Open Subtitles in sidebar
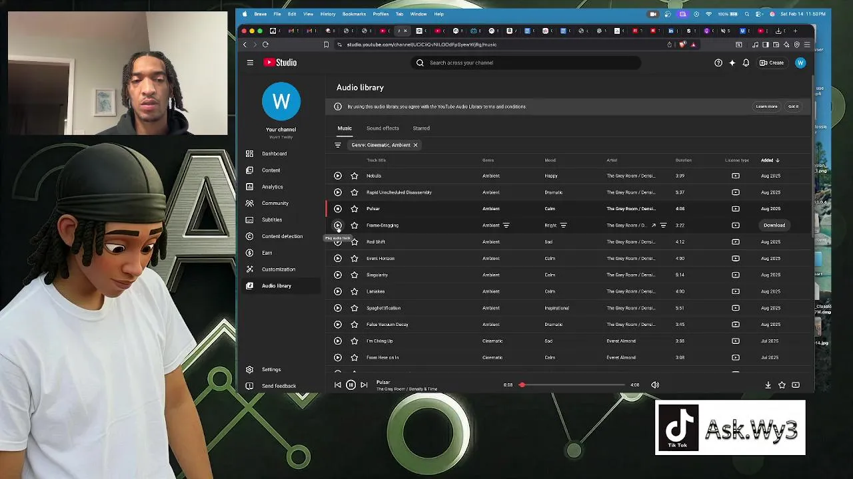 pyautogui.click(x=280, y=220)
